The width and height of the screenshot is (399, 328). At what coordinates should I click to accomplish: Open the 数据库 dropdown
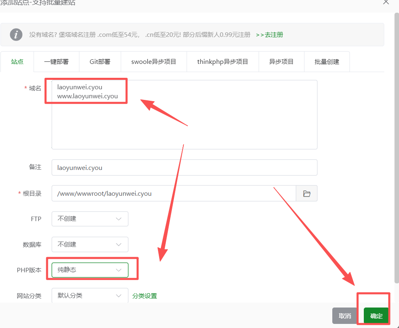tap(90, 244)
